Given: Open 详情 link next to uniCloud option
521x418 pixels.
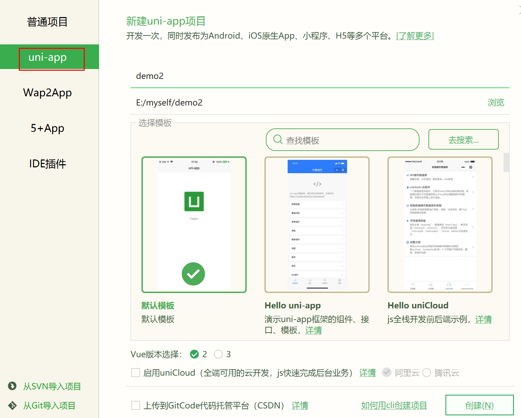Looking at the screenshot, I should click(368, 373).
